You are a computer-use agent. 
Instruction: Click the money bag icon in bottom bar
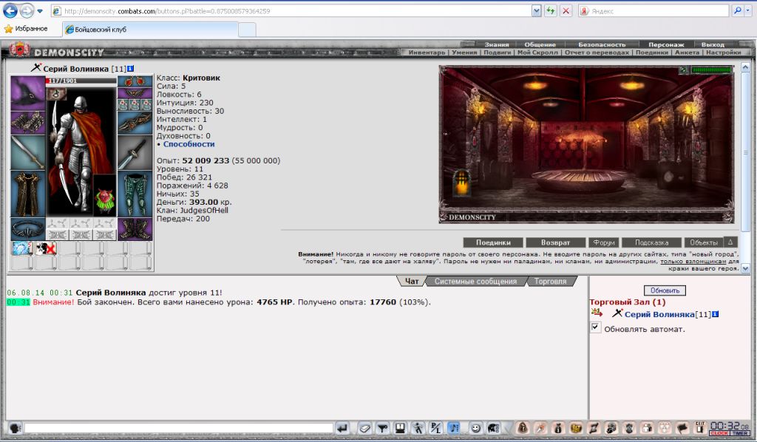[558, 428]
